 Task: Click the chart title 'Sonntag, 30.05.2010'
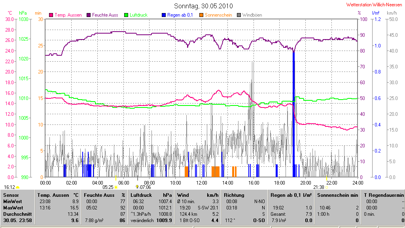[x=203, y=6]
